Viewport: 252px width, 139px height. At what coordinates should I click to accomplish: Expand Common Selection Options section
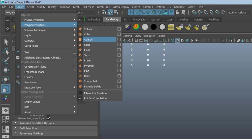tap(37, 123)
